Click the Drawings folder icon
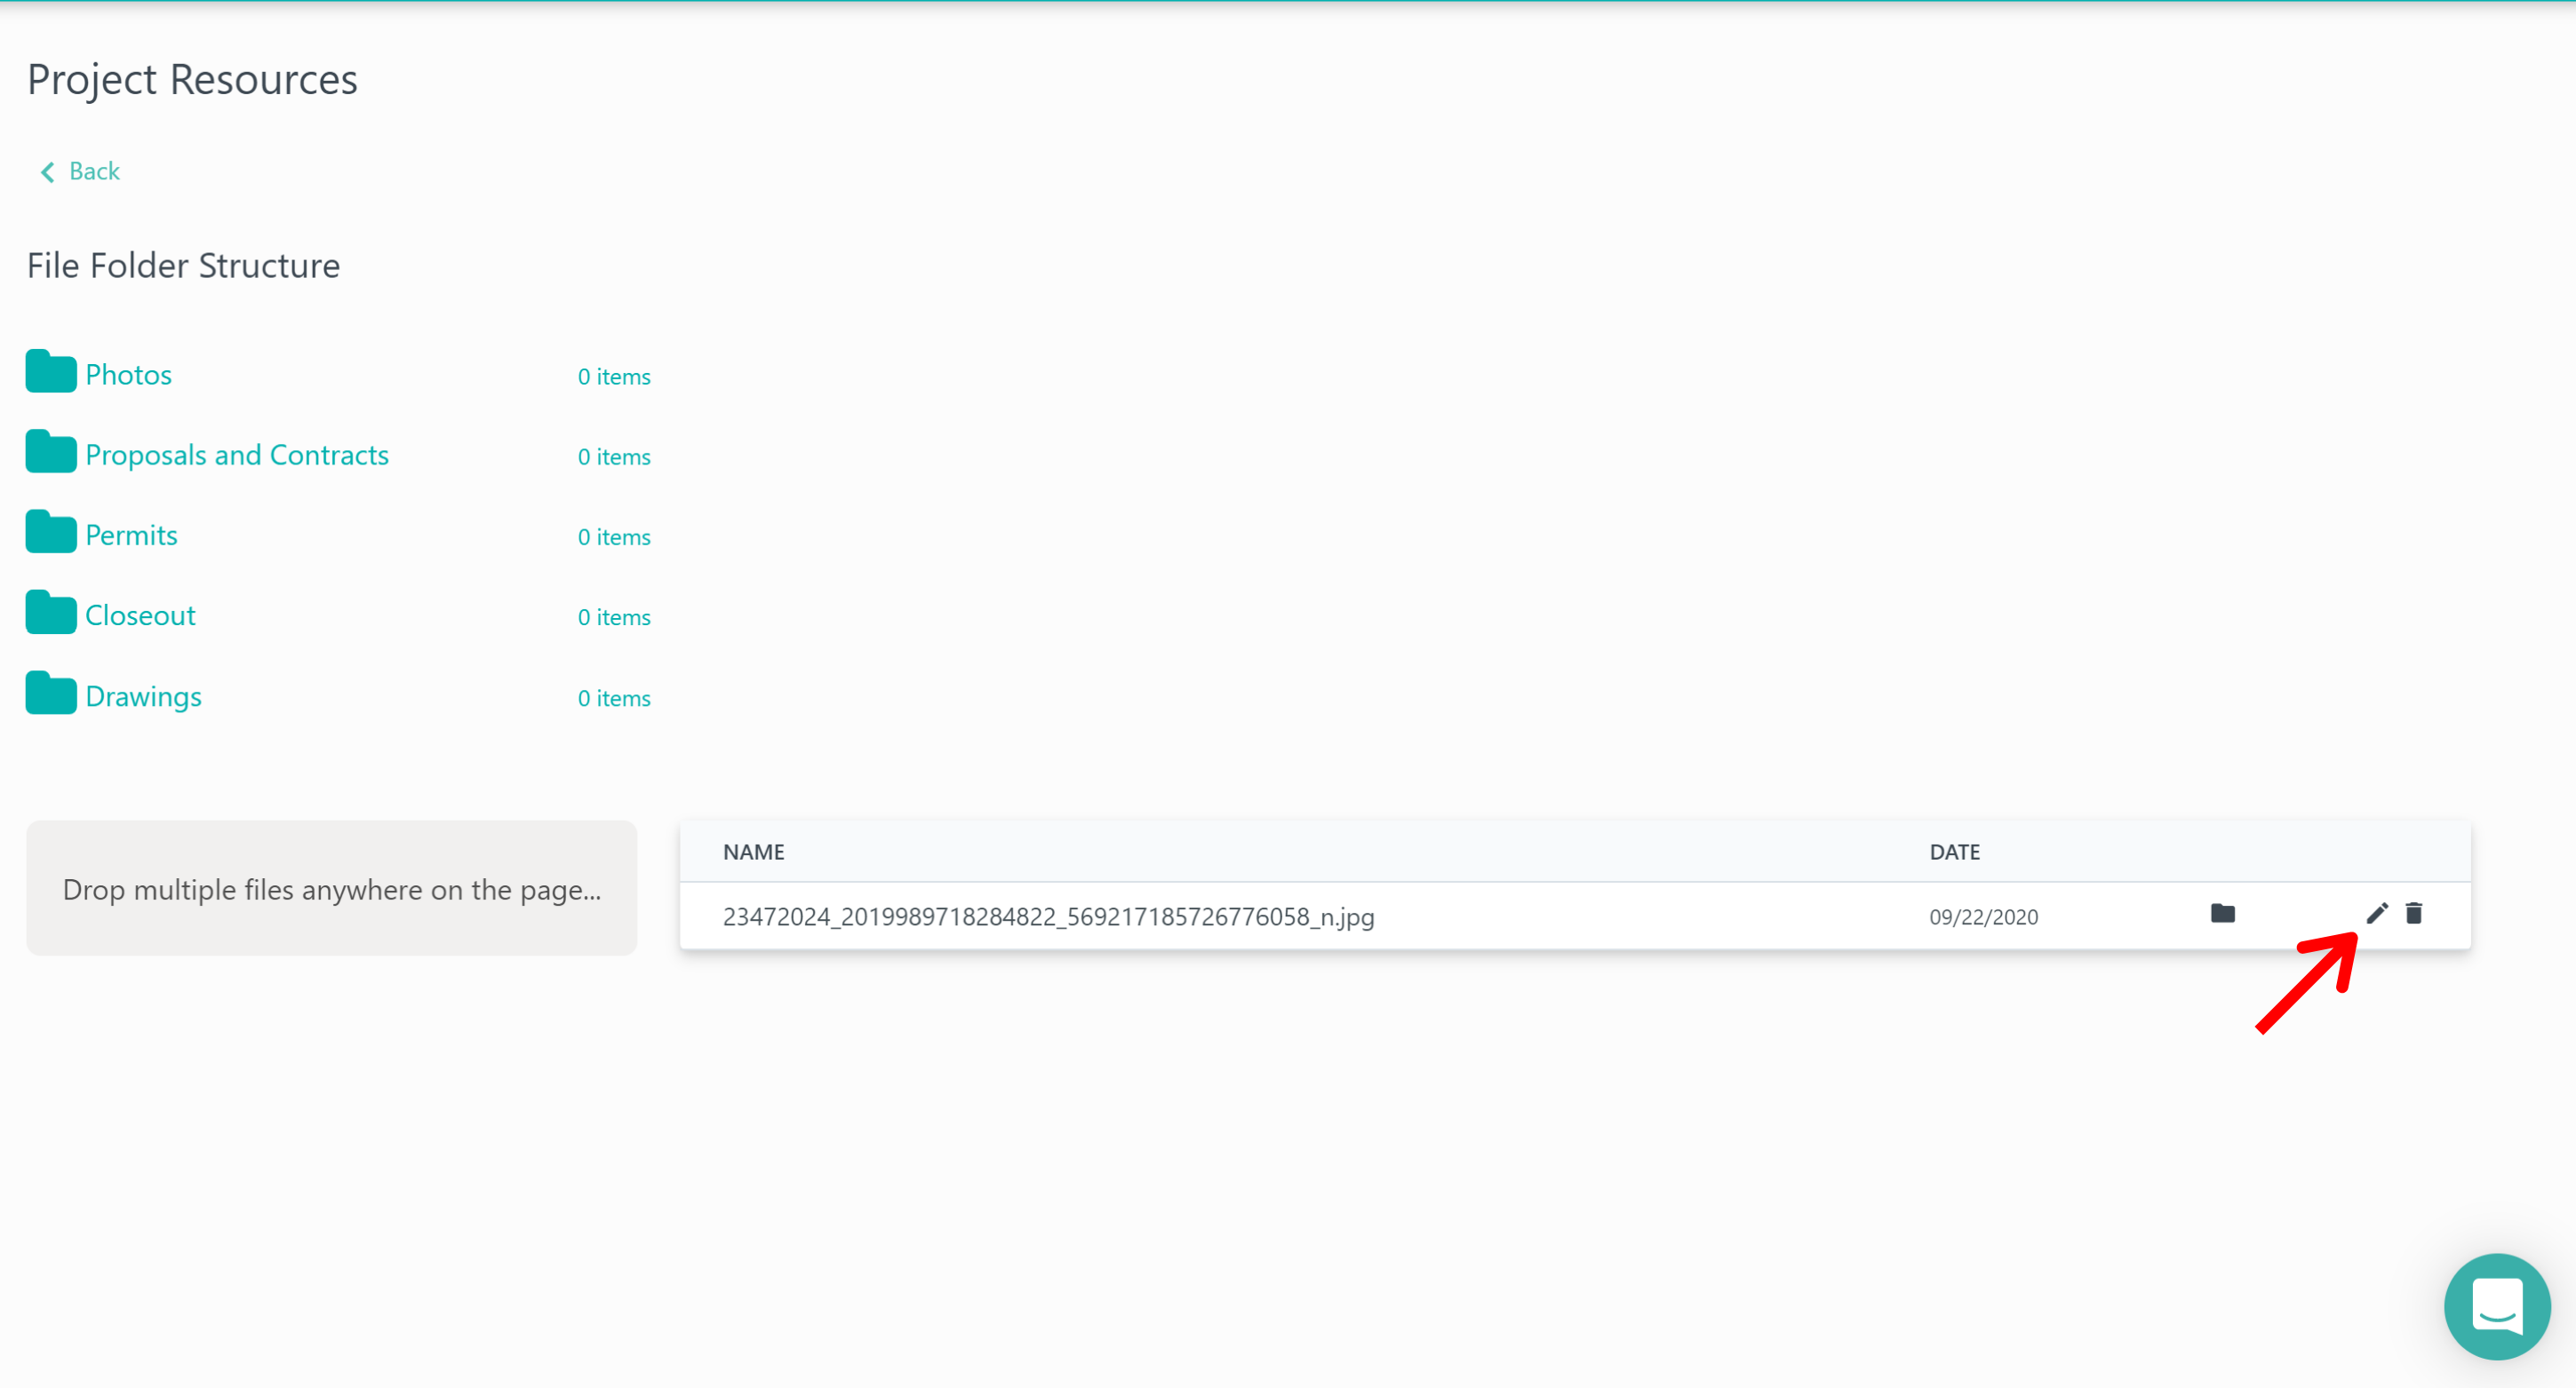 [x=51, y=694]
